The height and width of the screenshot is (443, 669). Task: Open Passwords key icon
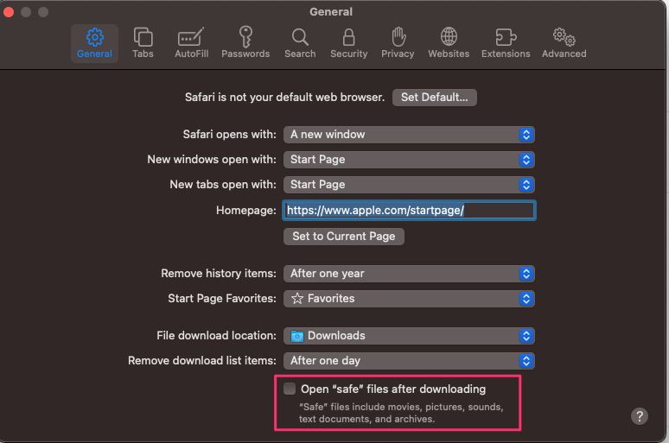click(245, 38)
